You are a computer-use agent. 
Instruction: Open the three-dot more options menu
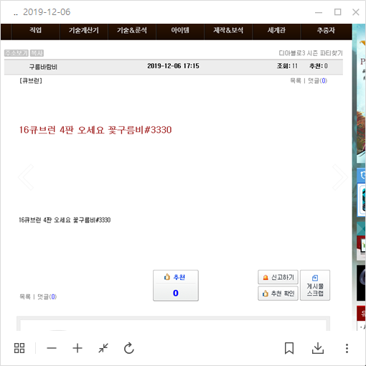(347, 348)
